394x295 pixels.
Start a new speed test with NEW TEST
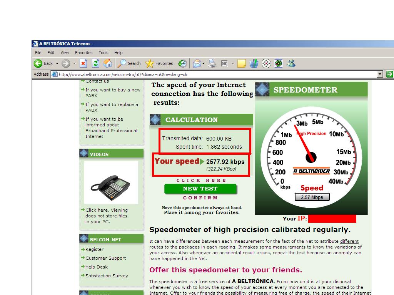[x=200, y=189]
